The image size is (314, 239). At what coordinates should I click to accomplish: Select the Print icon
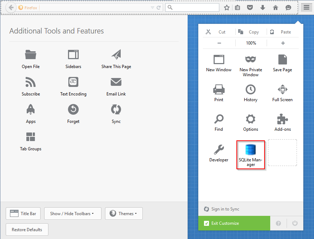[219, 89]
